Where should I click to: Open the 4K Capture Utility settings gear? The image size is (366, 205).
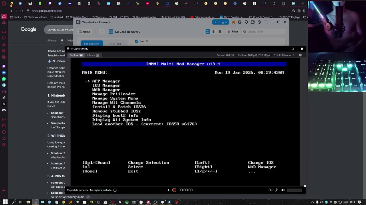[301, 55]
